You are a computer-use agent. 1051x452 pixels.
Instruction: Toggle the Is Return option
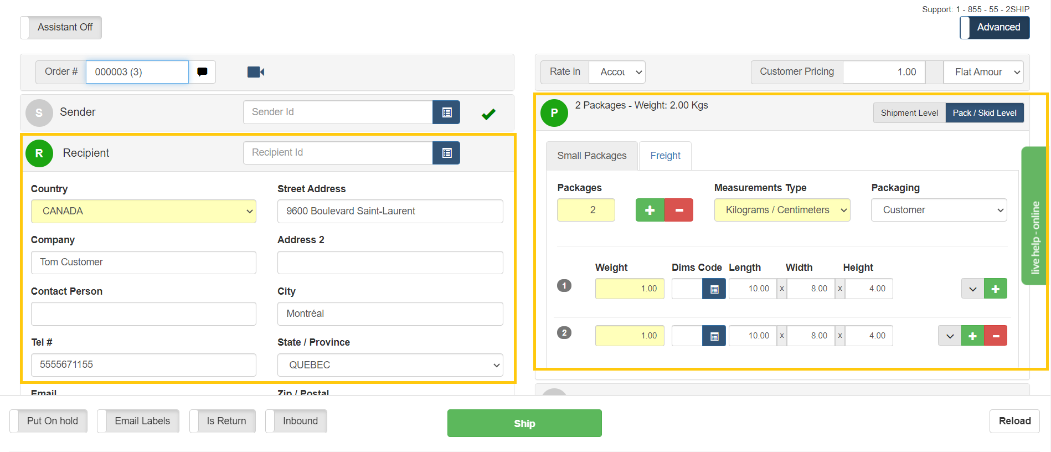pos(222,421)
